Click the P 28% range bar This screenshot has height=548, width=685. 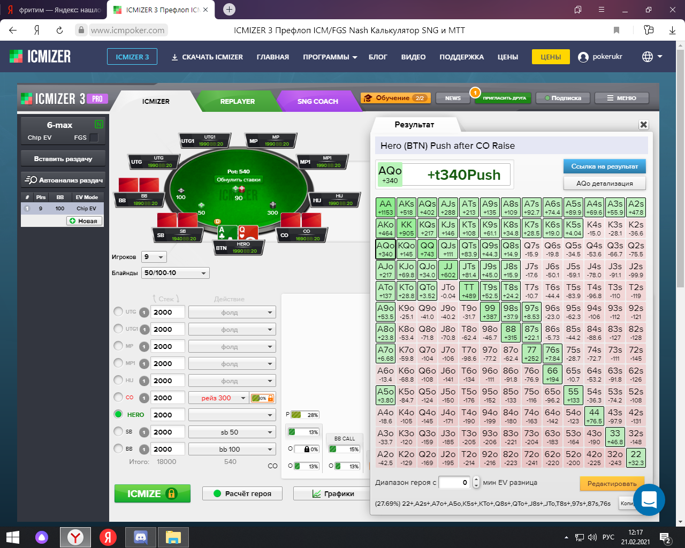tap(305, 415)
